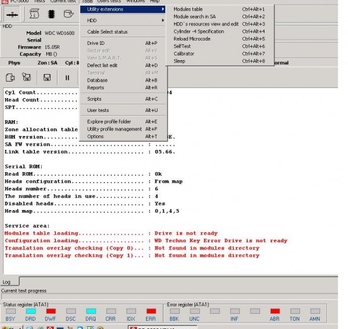Open the Modules table entry

(220, 9)
